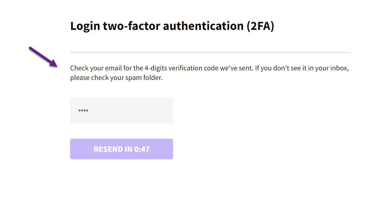Click the horizontal divider line below the heading

coord(210,52)
